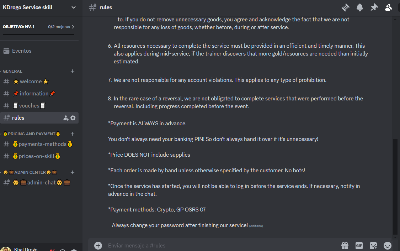This screenshot has height=251, width=400.
Task: Click the message input field
Action: 213,246
